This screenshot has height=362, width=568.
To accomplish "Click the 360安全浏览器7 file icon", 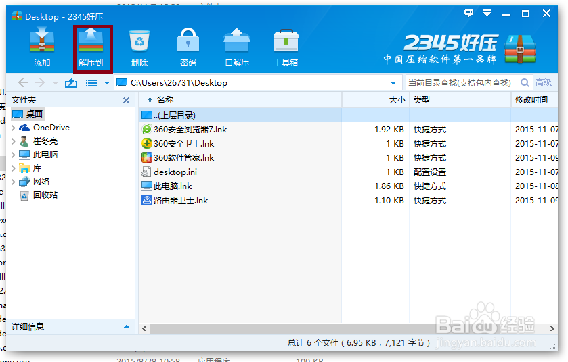I will pyautogui.click(x=147, y=130).
